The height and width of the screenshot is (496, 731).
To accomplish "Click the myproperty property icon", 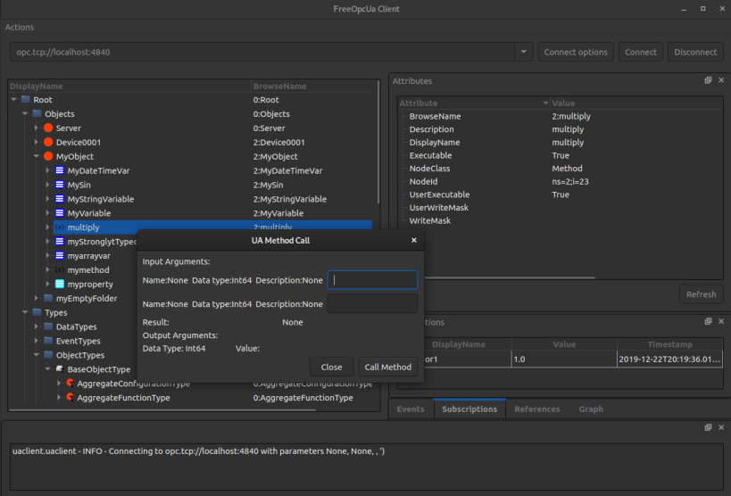I will coord(60,284).
